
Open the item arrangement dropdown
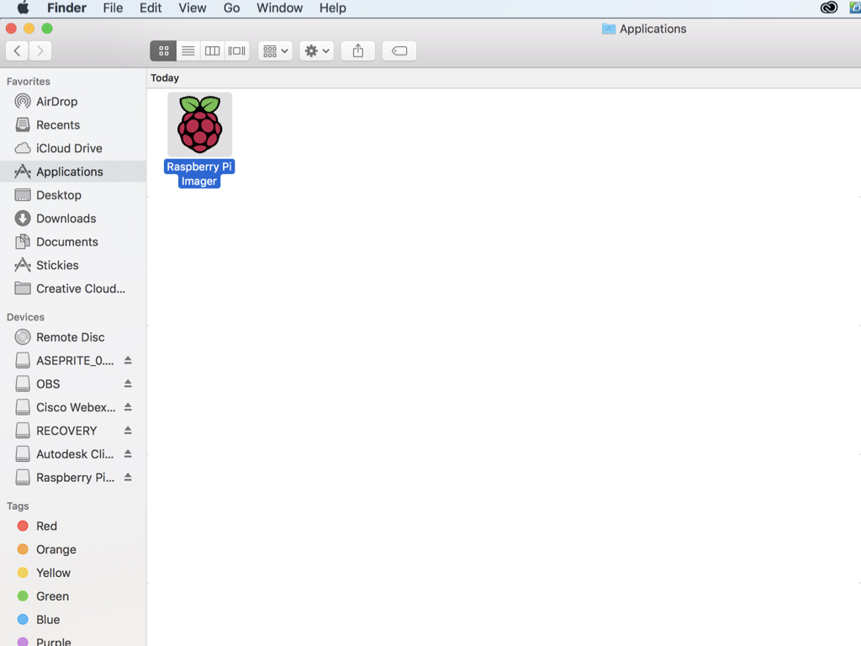(275, 51)
